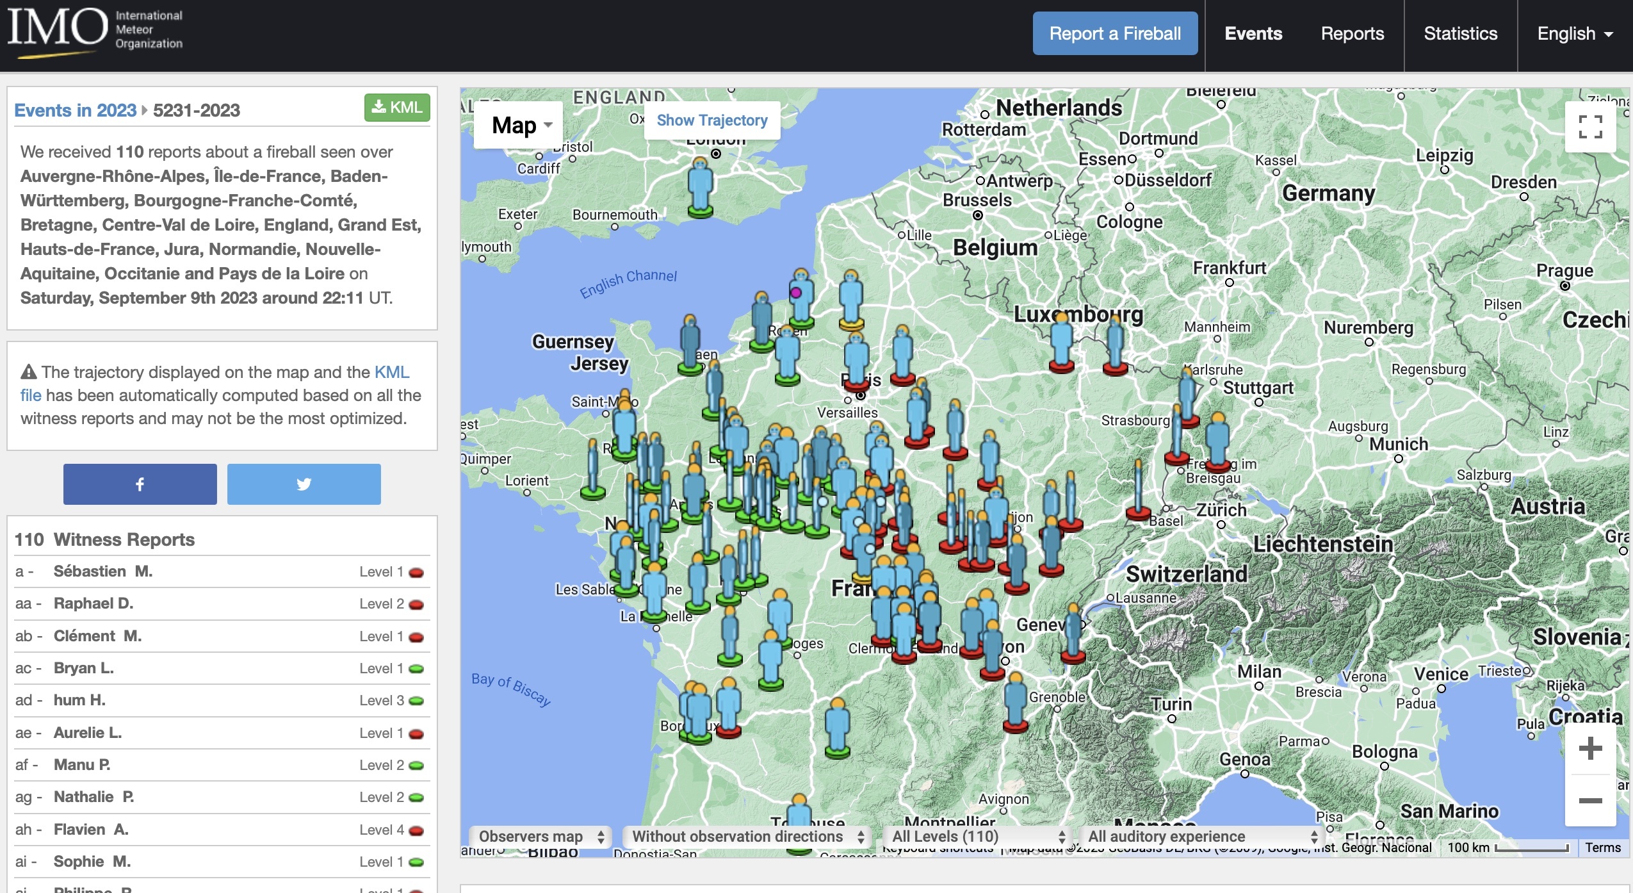Click the witness marker near Luxembourg

1061,341
